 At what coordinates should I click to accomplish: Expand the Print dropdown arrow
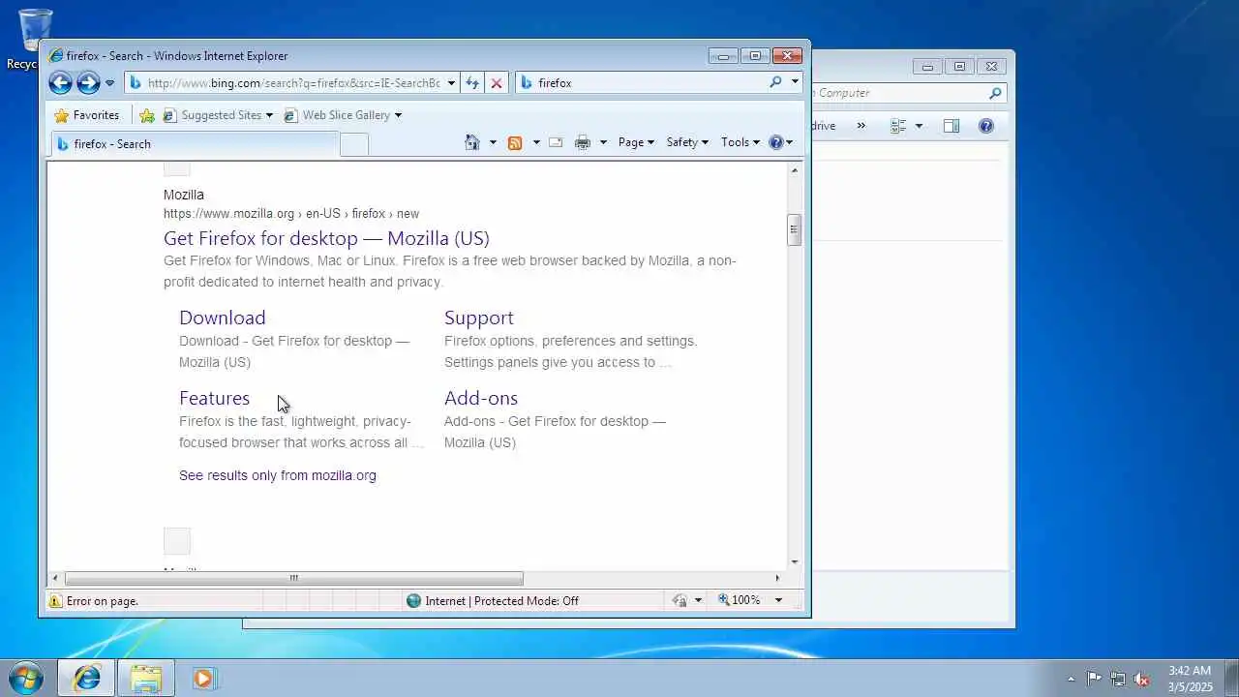click(603, 142)
